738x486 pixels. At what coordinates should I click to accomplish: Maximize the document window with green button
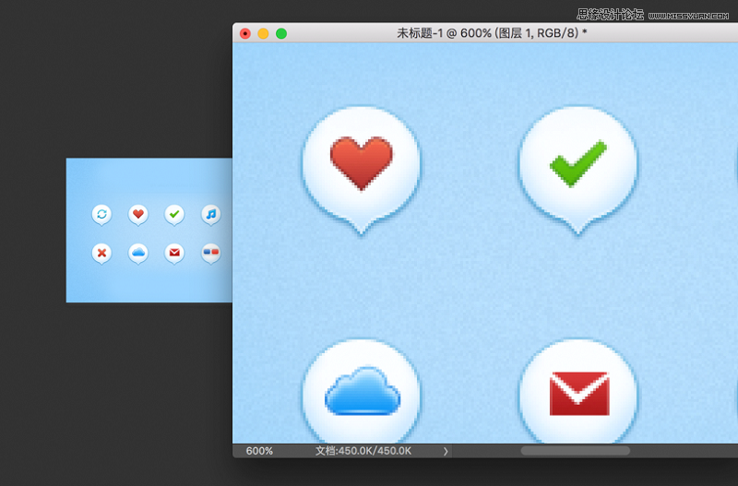click(x=281, y=33)
